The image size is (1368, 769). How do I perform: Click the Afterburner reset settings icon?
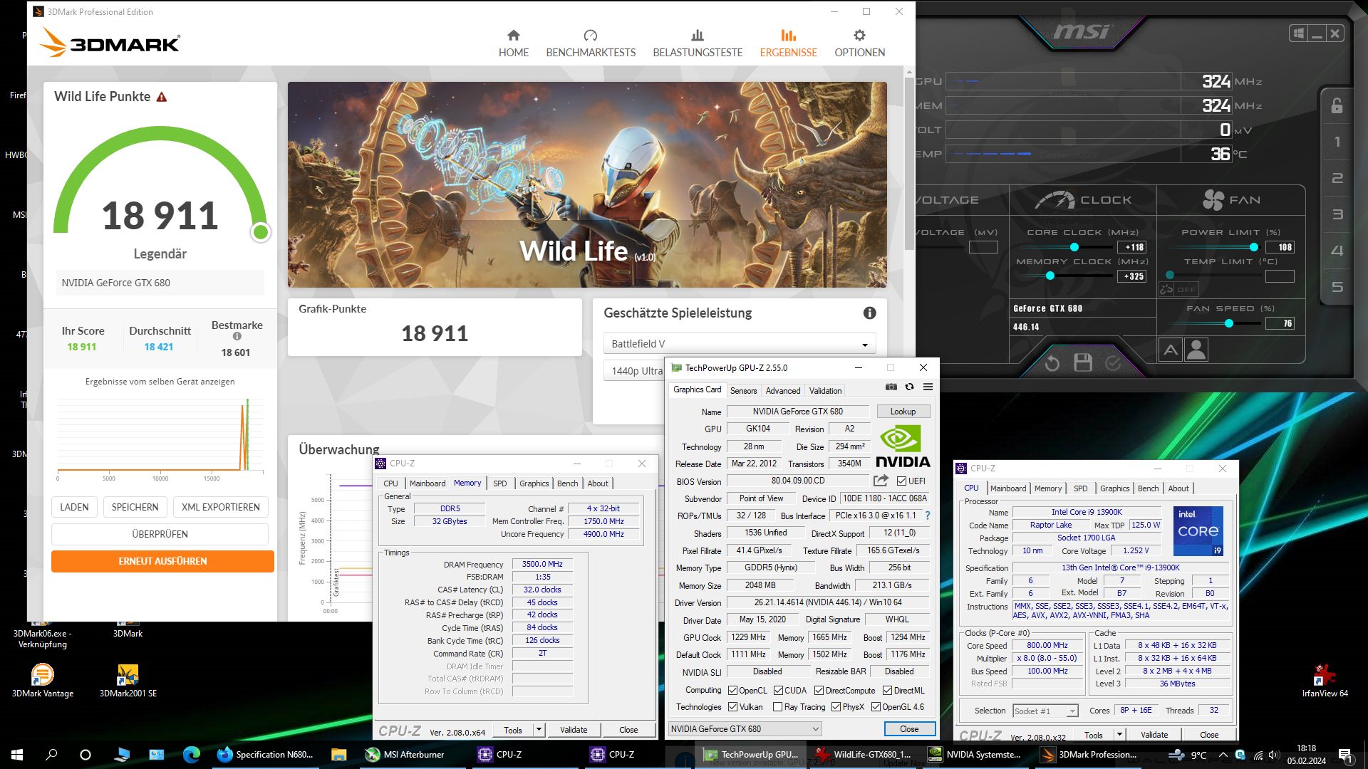[x=1052, y=363]
